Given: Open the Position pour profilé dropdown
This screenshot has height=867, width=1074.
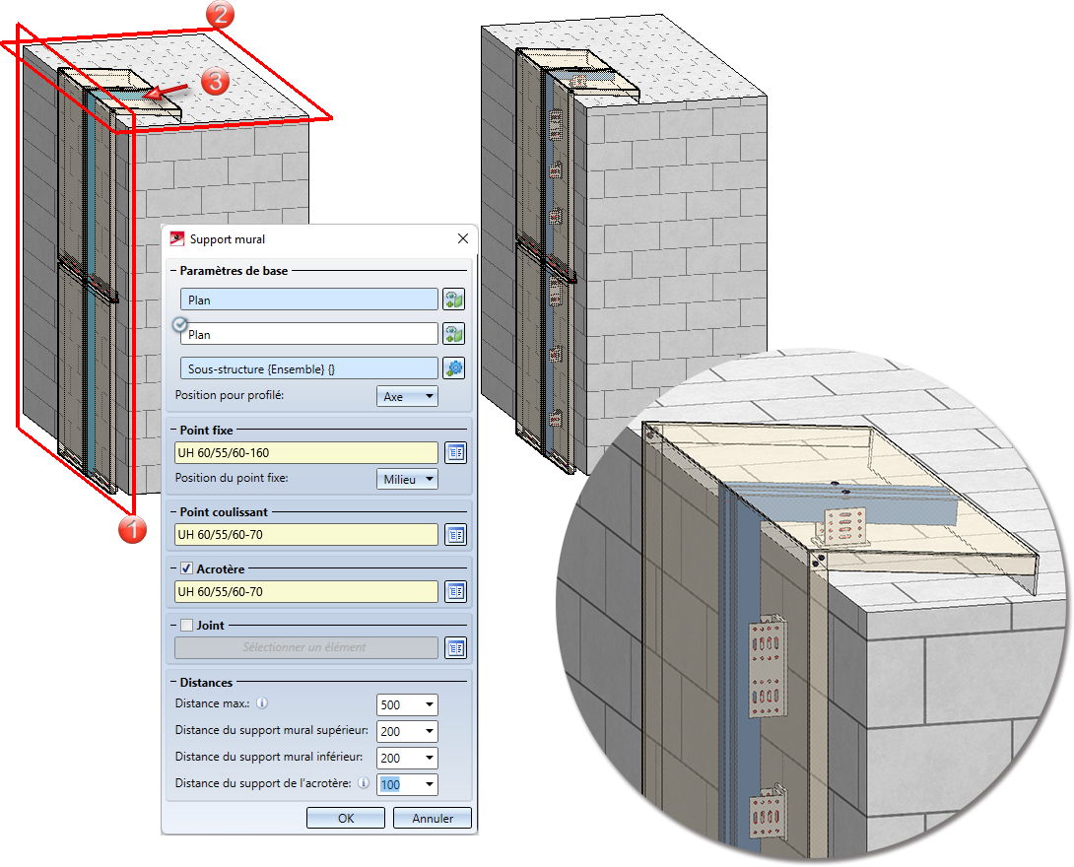Looking at the screenshot, I should point(407,396).
